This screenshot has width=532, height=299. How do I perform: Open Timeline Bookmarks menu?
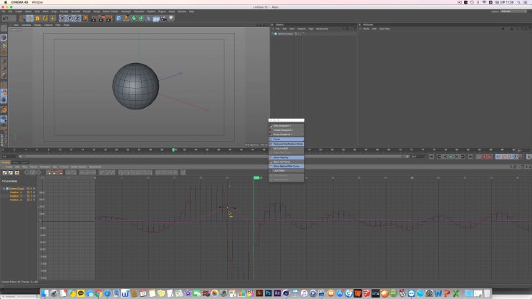(95, 167)
